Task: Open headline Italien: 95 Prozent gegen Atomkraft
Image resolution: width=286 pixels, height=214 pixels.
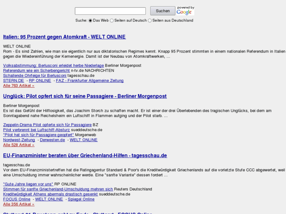Action: pos(65,37)
